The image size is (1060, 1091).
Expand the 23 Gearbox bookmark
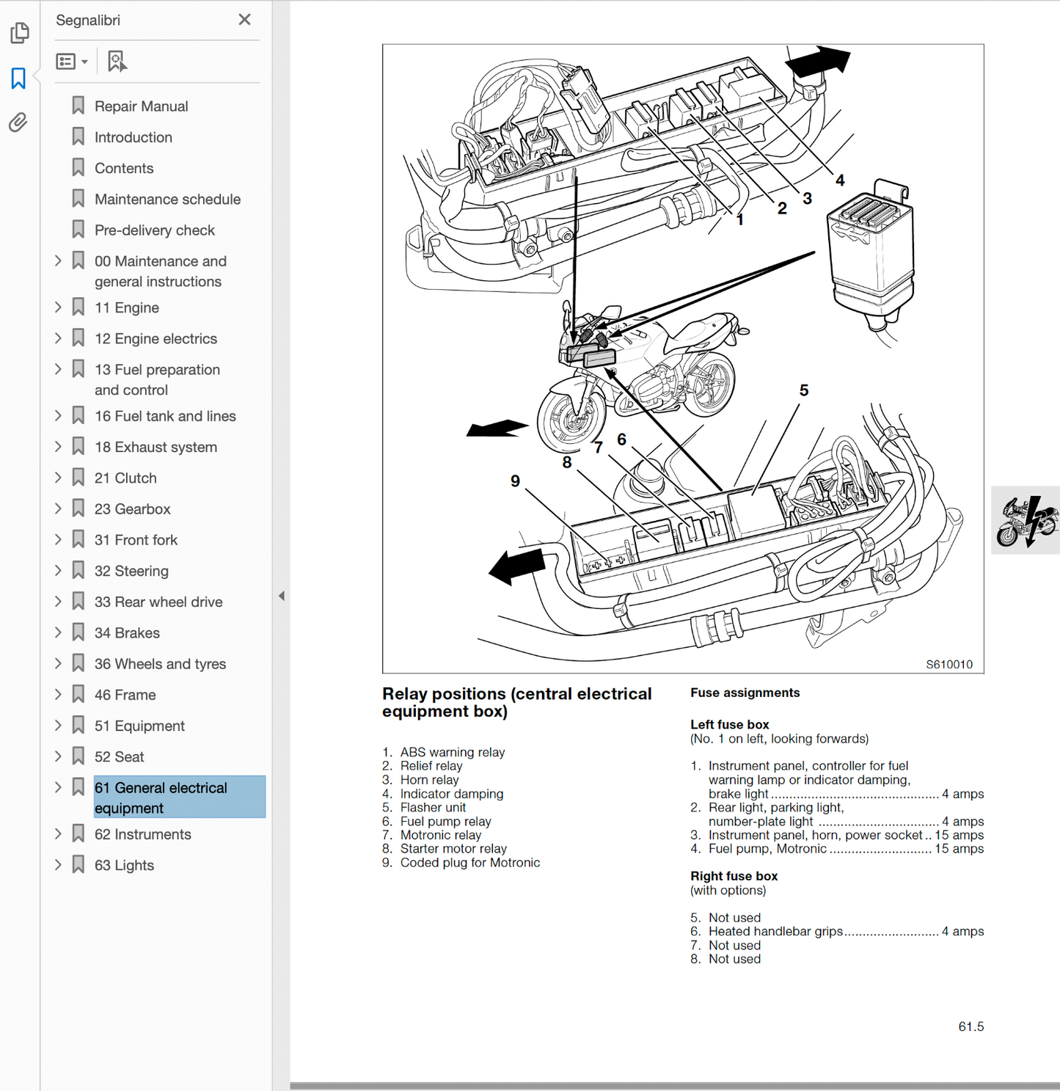59,508
